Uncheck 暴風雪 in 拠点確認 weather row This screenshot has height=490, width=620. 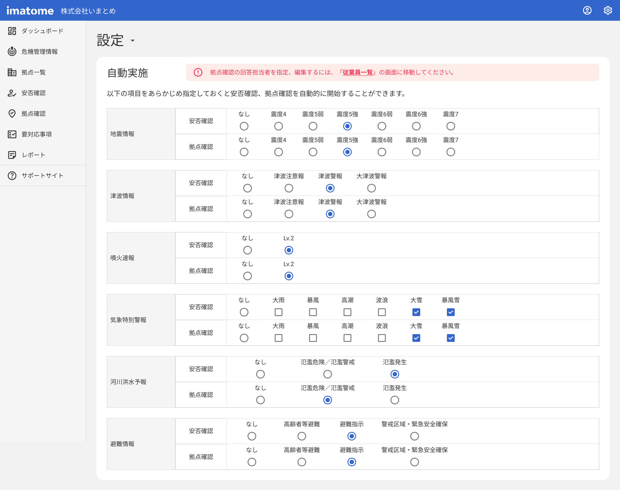(x=451, y=338)
